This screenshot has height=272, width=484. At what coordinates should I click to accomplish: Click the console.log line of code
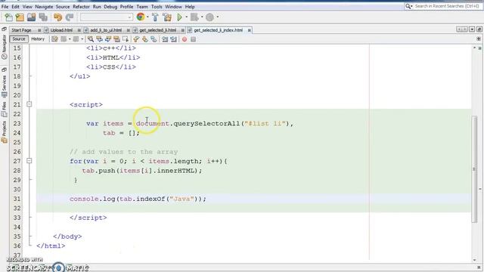click(x=138, y=199)
